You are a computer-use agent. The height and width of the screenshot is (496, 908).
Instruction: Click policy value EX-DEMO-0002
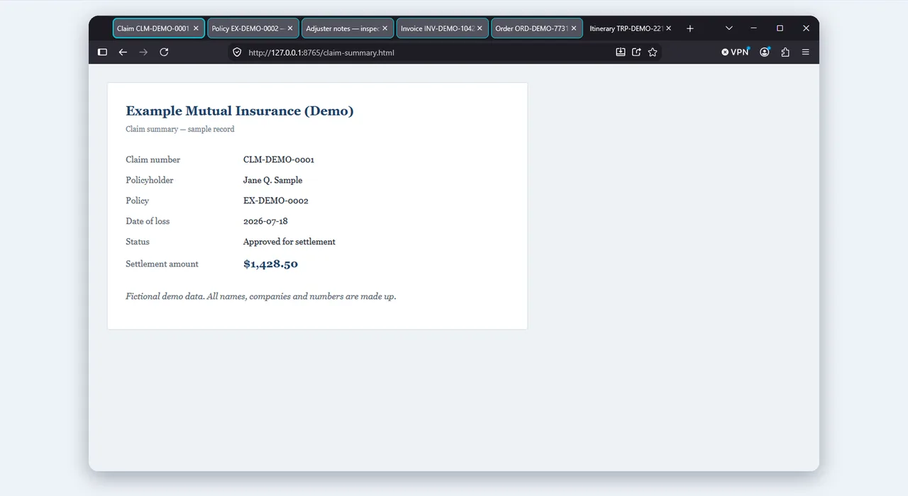tap(276, 201)
